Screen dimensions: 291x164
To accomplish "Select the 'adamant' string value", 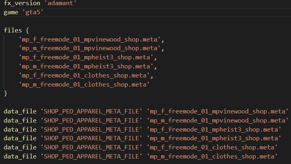I will pos(60,3).
